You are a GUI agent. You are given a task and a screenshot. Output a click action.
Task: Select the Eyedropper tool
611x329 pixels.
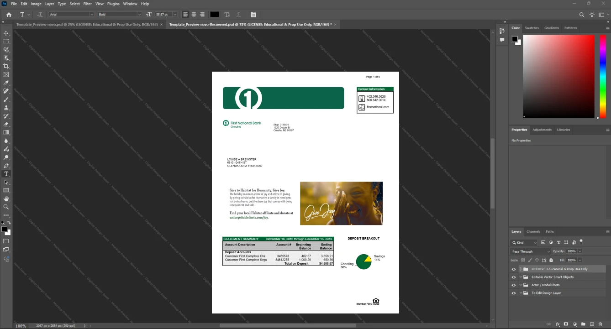(x=6, y=83)
